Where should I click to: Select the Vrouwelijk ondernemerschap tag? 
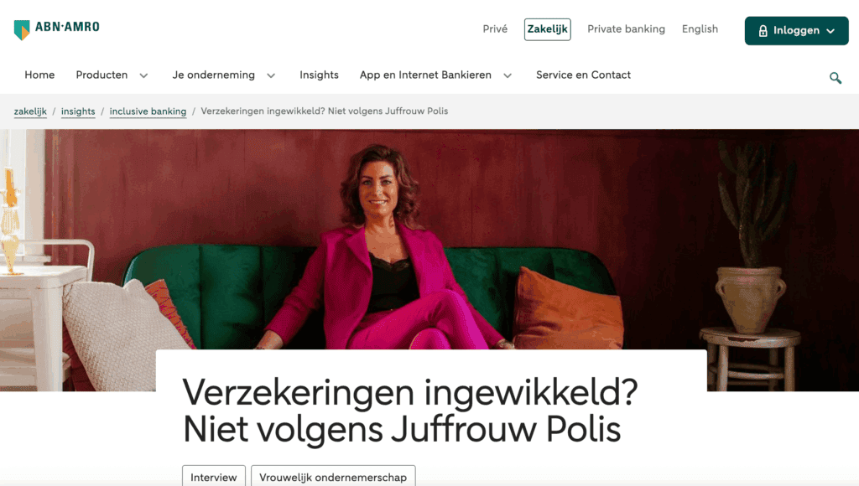333,476
